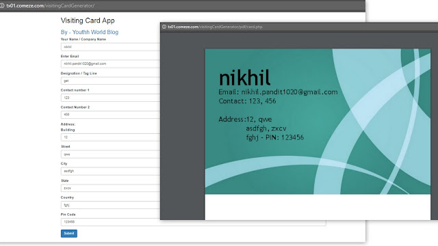Focus the Enter Email input field

111,64
